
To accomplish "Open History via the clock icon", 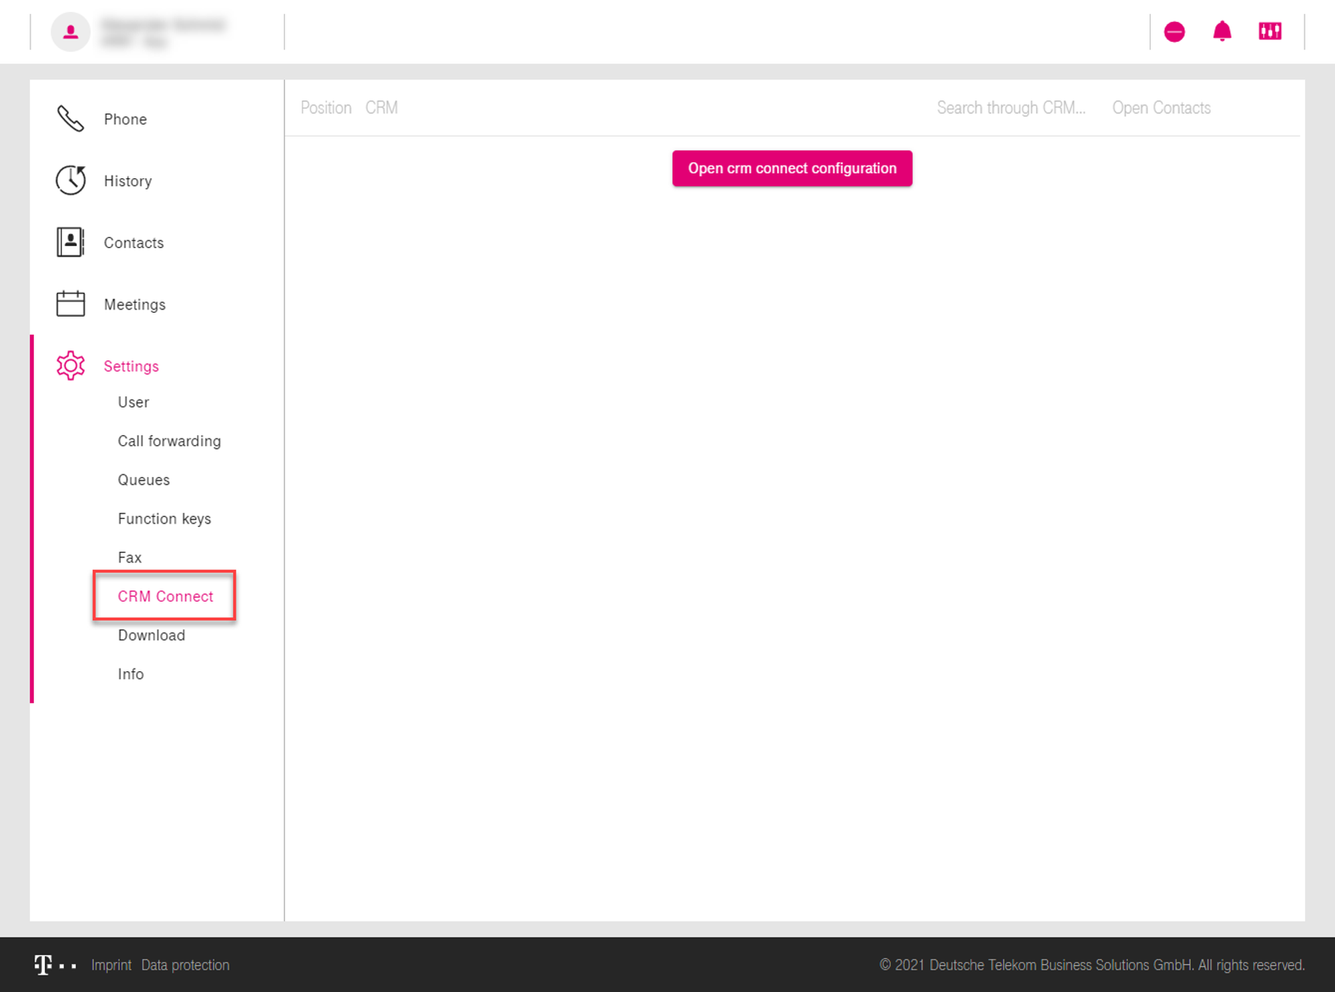I will (70, 180).
